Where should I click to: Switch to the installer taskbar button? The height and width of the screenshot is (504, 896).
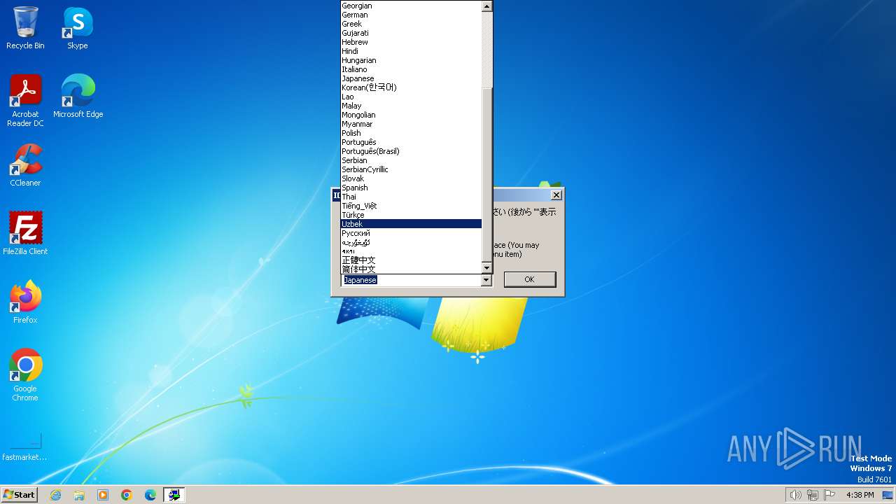point(174,495)
